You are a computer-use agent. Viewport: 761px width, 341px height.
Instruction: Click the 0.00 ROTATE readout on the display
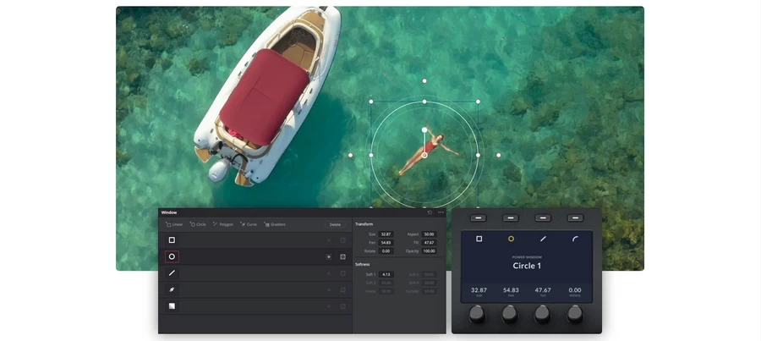575,291
